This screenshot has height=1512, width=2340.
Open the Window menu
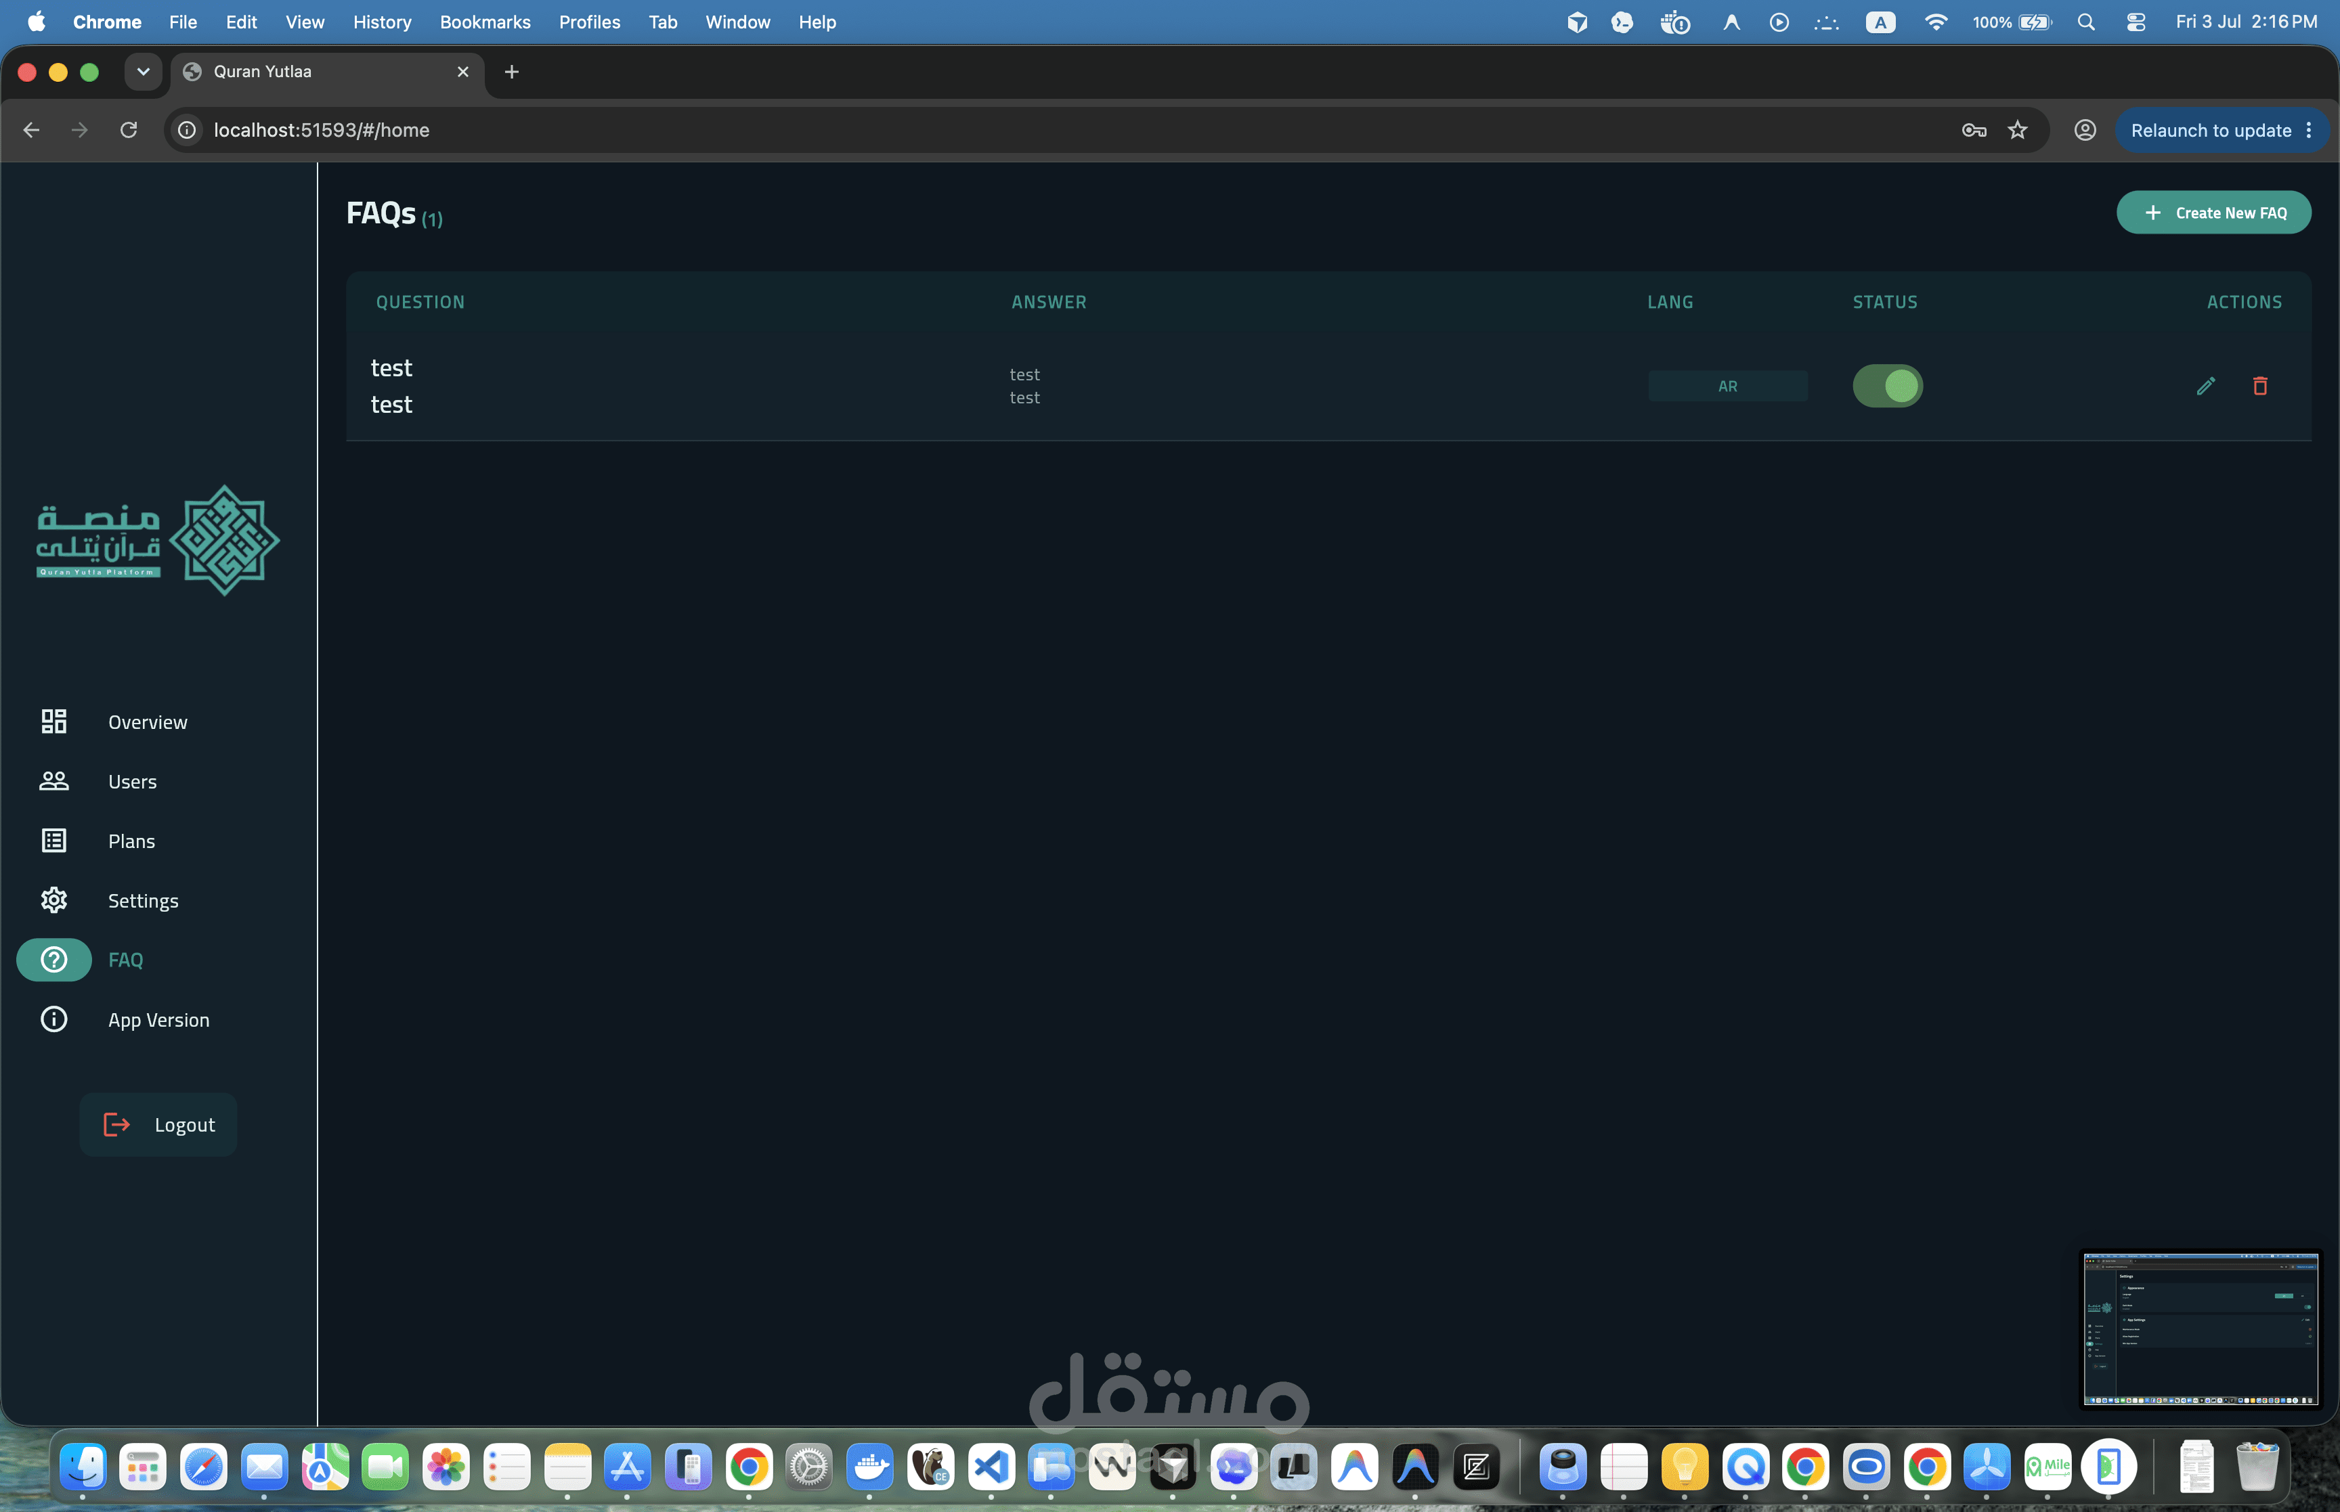pos(737,22)
